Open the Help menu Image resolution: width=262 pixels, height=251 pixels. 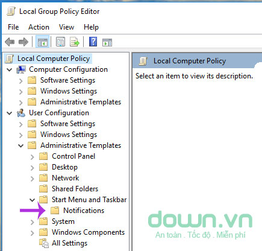pyautogui.click(x=91, y=27)
